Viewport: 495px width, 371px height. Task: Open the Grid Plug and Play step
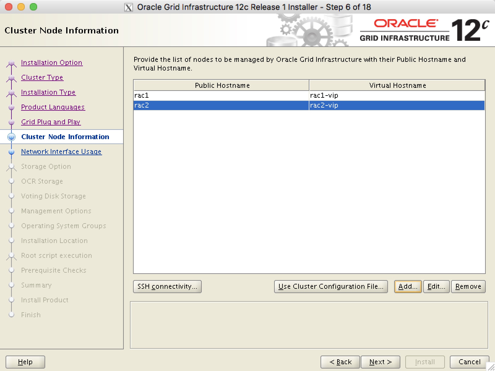click(x=51, y=122)
